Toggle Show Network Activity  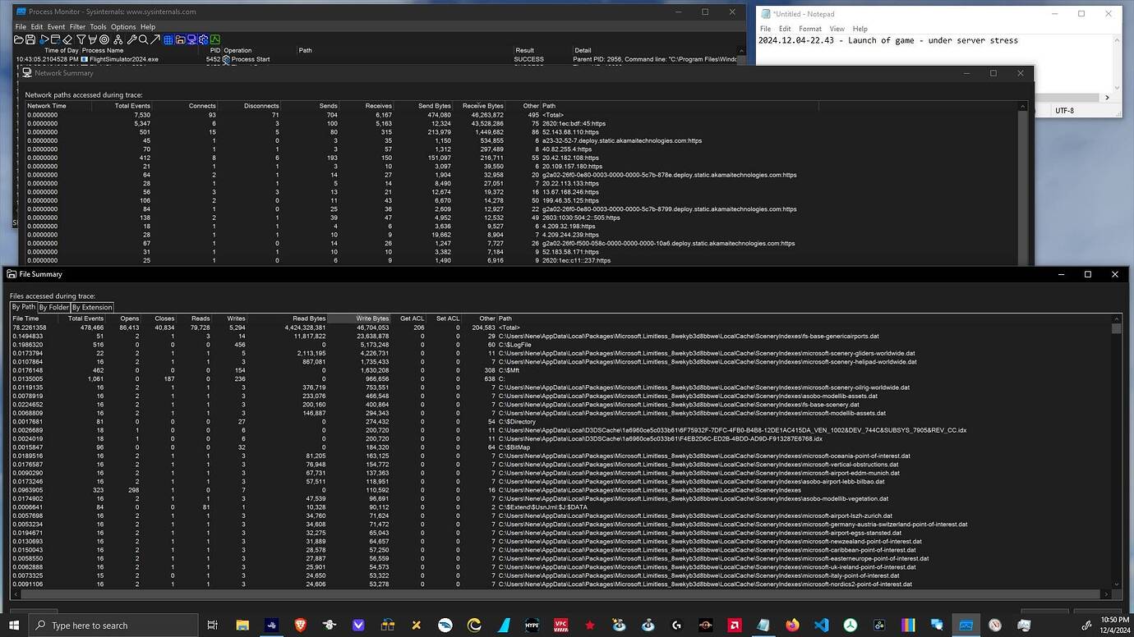tap(191, 39)
